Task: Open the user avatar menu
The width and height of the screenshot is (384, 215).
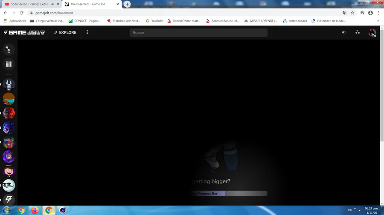Action: pos(372,33)
